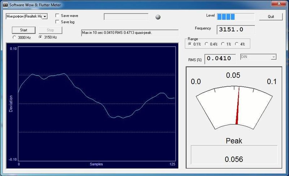Set the range to 1%

click(x=223, y=44)
